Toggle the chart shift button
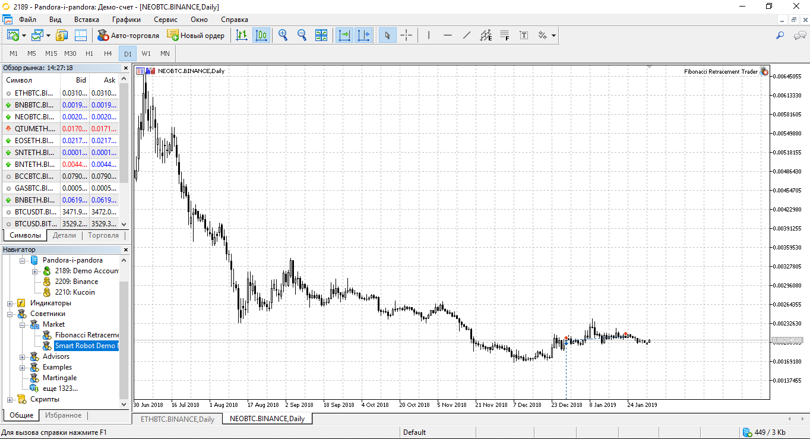This screenshot has width=810, height=439. [363, 36]
